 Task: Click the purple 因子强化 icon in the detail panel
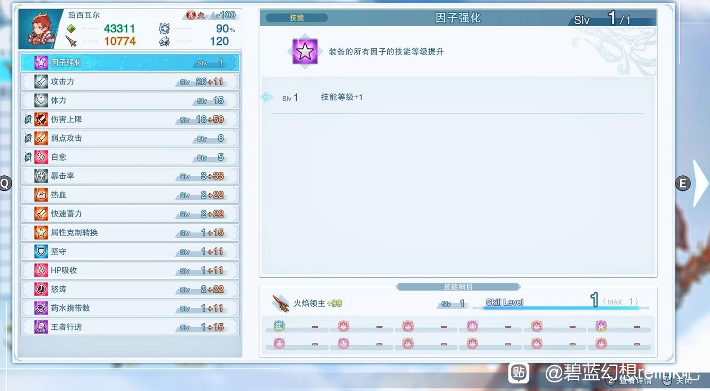pos(304,51)
